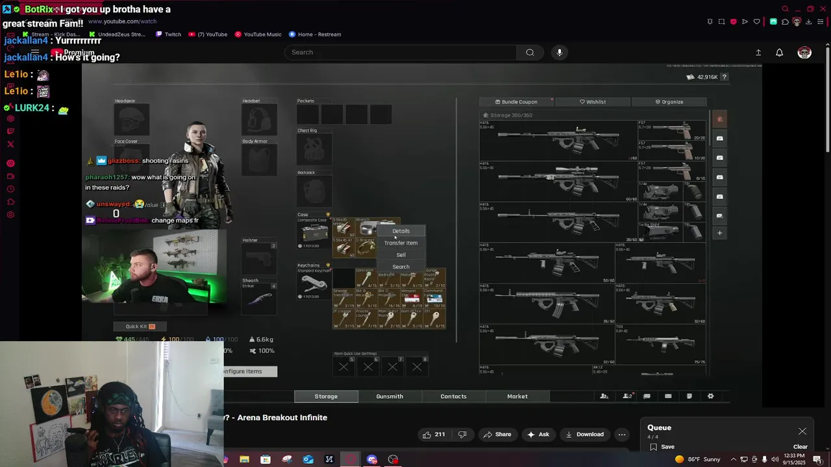Select the Body Armor slot

coord(259,160)
